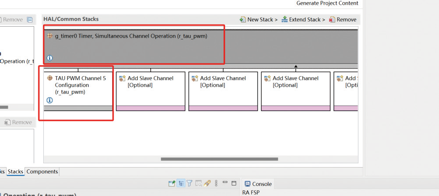Switch to Stacks tab

pos(15,171)
